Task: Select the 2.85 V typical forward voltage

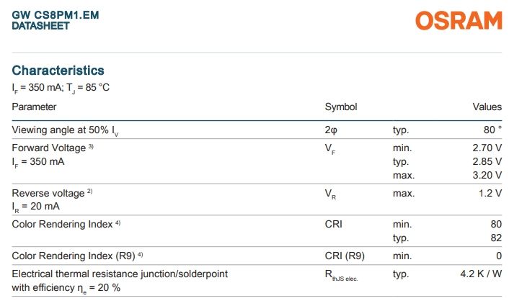Action: pos(487,161)
